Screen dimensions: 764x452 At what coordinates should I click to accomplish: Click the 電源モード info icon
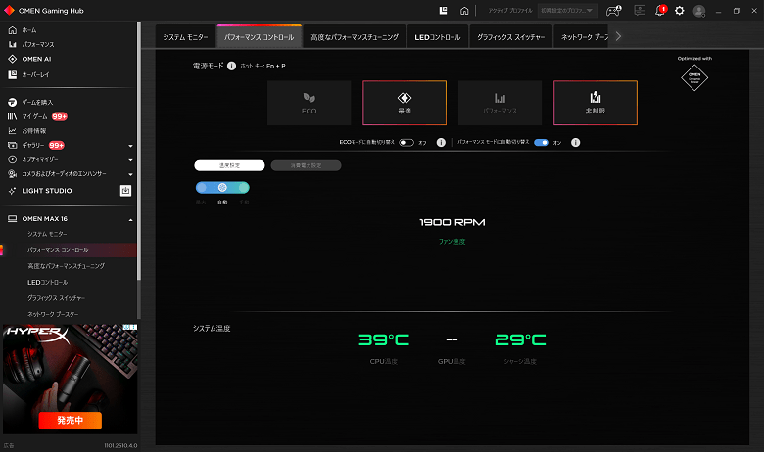click(x=231, y=66)
